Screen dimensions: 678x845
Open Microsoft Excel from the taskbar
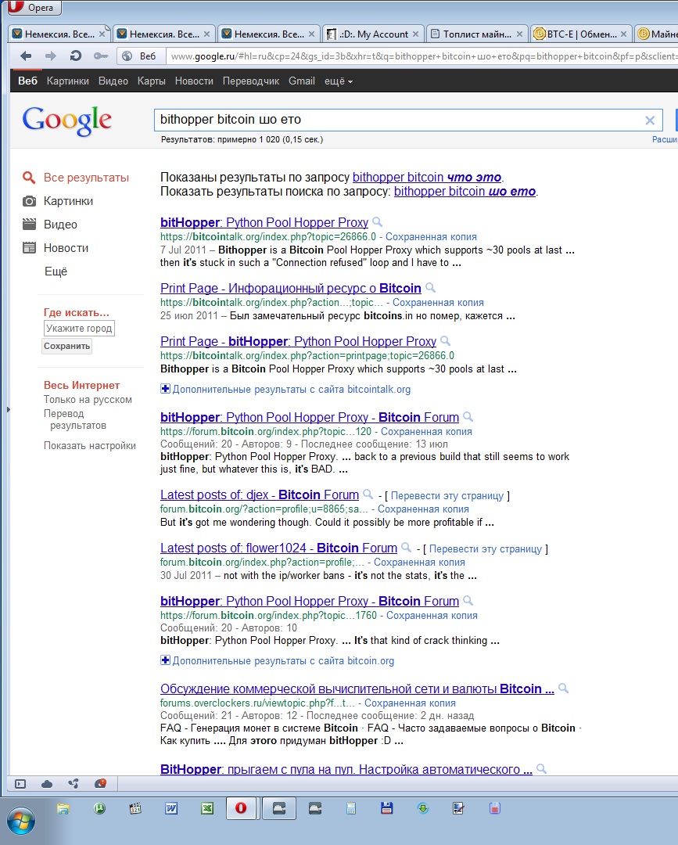coord(206,808)
